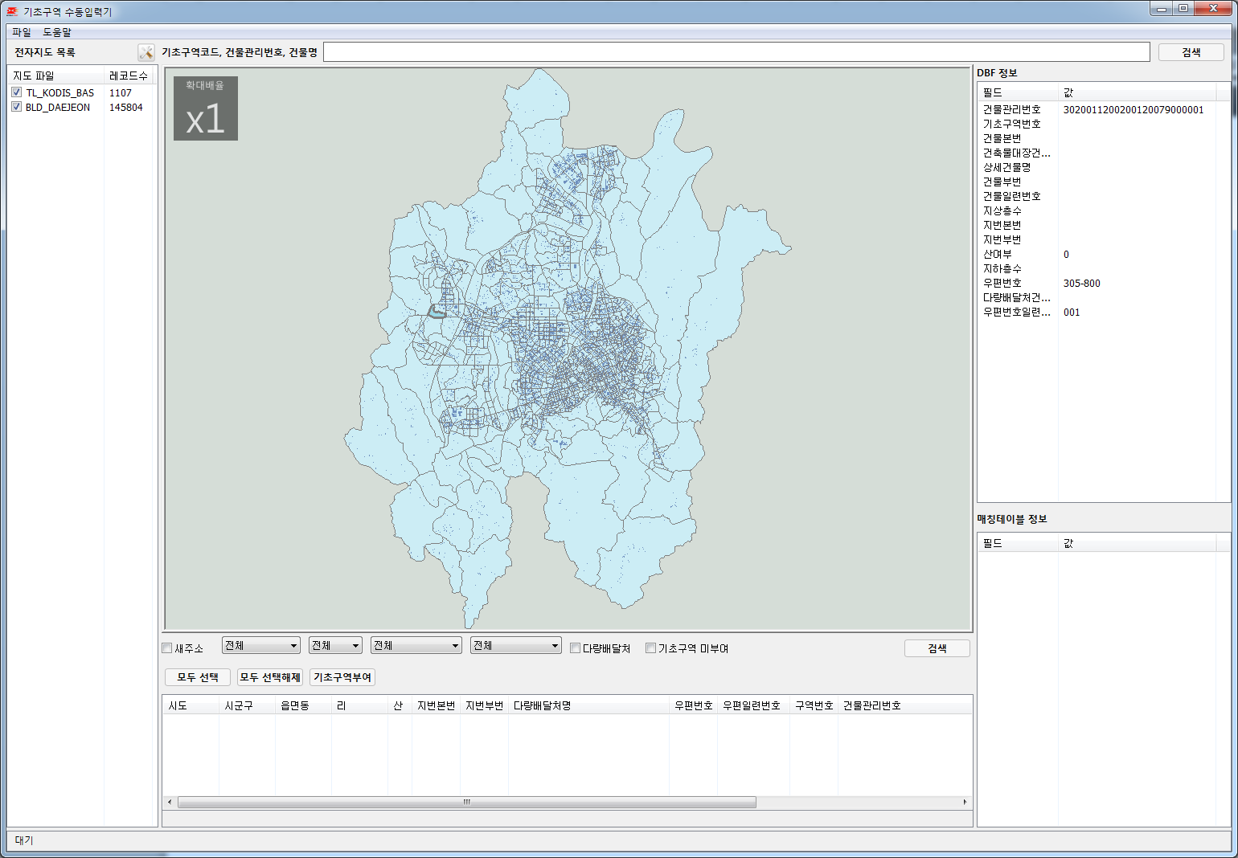Open the second 전체 dropdown
This screenshot has width=1238, height=858.
point(336,646)
